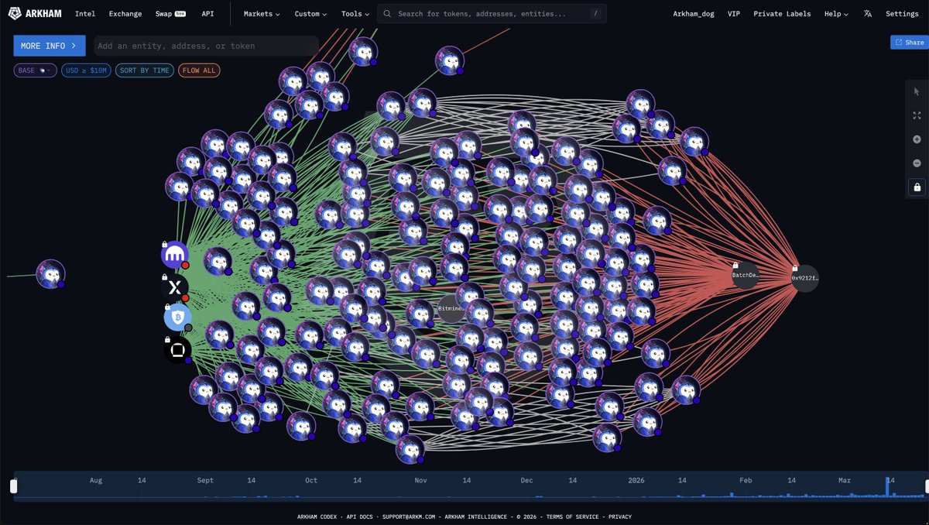
Task: Fit graph to screen with expand icon
Action: click(917, 115)
